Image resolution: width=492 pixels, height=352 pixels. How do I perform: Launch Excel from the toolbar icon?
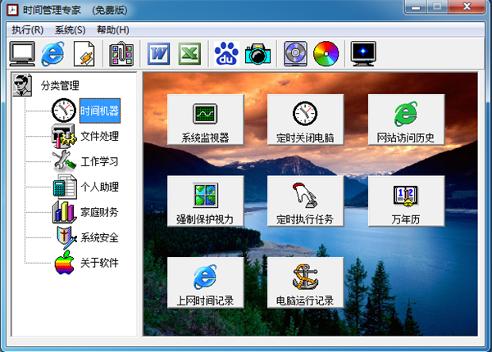click(x=189, y=54)
